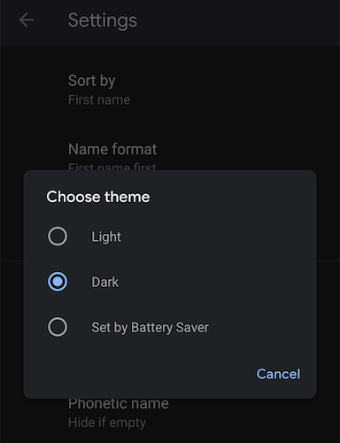340x443 pixels.
Task: Click the Settings page title
Action: 103,20
